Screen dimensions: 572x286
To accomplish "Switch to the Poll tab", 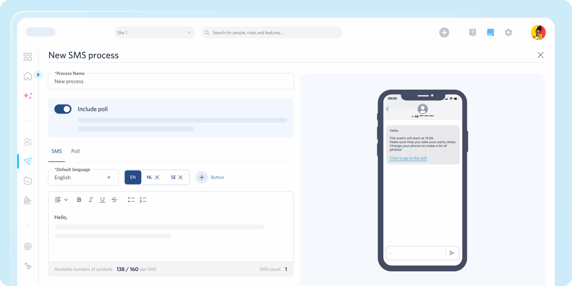I will (x=75, y=151).
